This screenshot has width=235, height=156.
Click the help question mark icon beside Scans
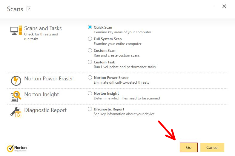pyautogui.click(x=29, y=9)
